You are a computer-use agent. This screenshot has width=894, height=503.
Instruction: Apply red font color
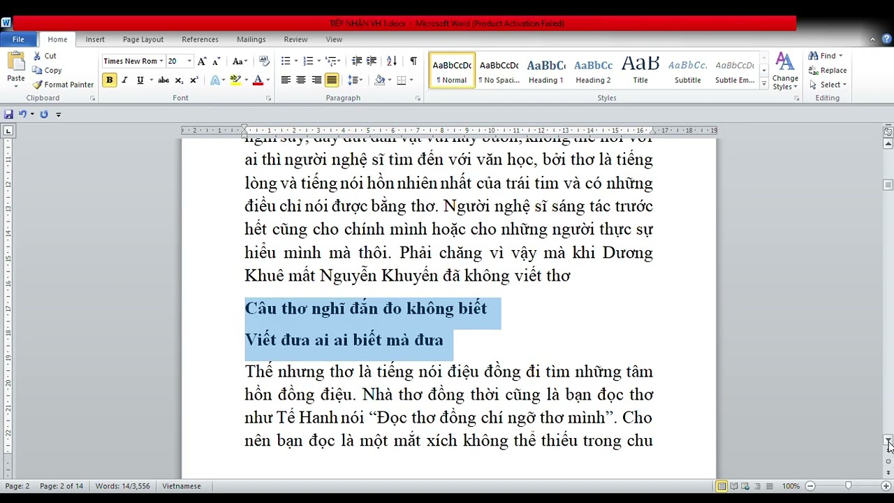pos(258,80)
